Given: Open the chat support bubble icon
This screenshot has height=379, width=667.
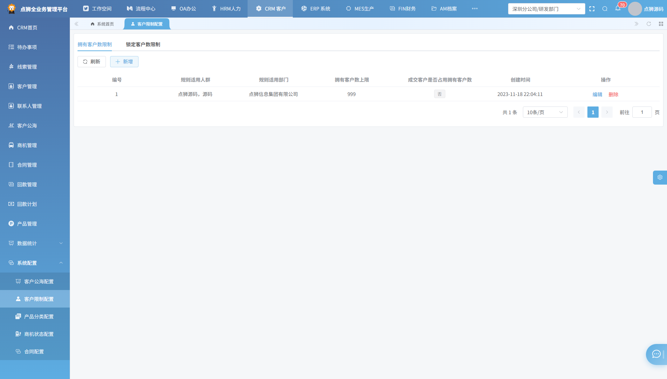Looking at the screenshot, I should point(656,354).
